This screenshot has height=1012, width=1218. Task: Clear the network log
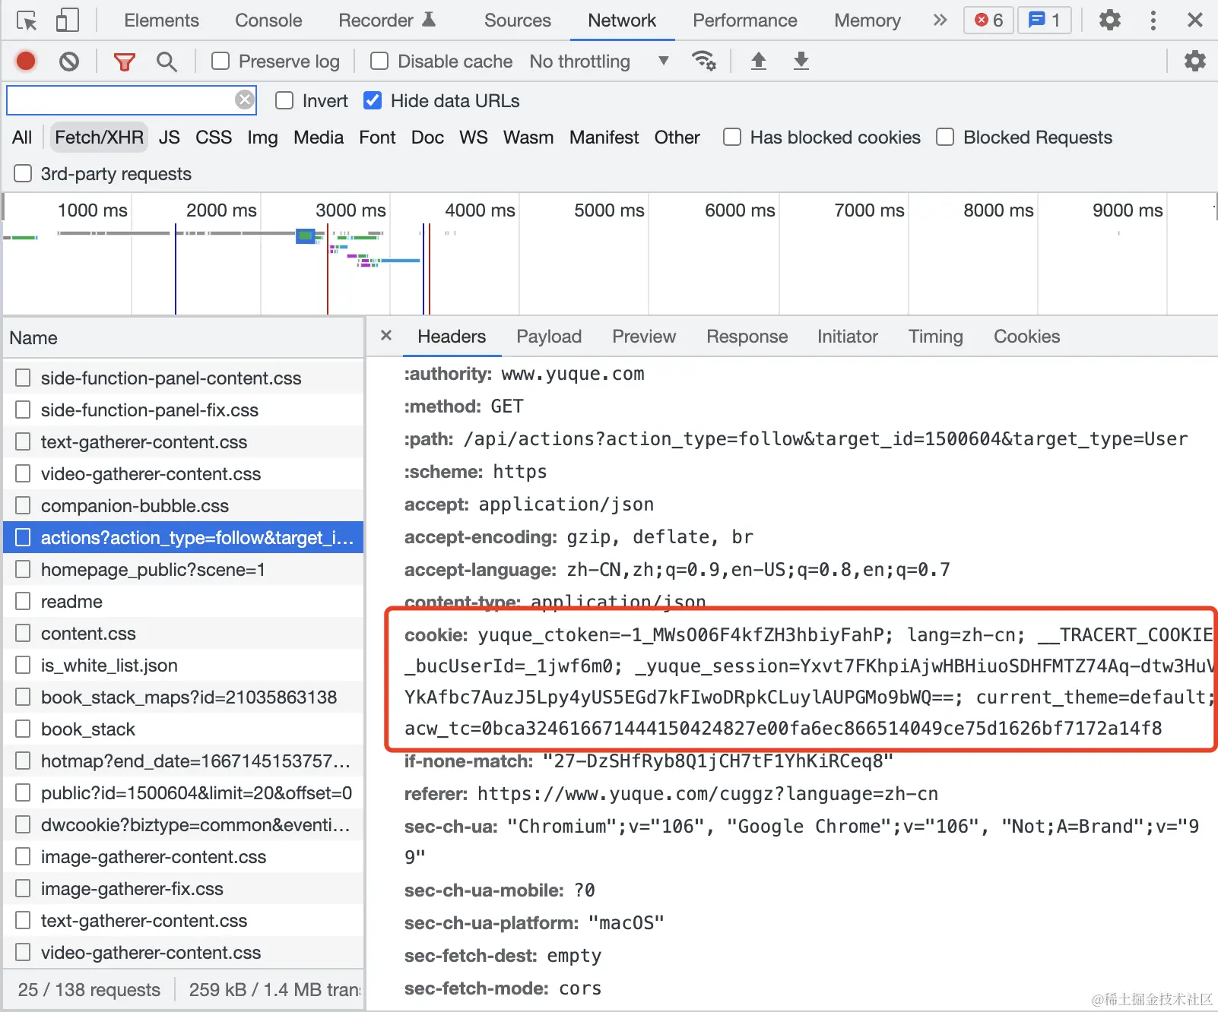pyautogui.click(x=69, y=61)
